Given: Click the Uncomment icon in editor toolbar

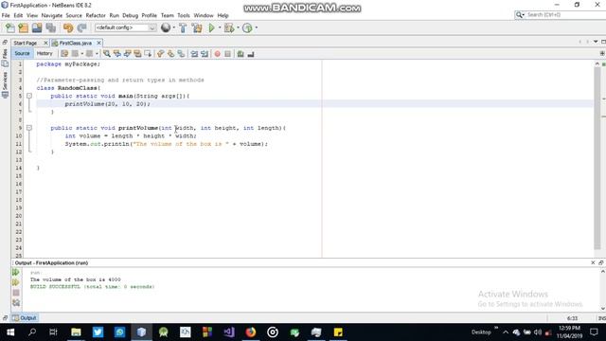Looking at the screenshot, I should coord(250,54).
